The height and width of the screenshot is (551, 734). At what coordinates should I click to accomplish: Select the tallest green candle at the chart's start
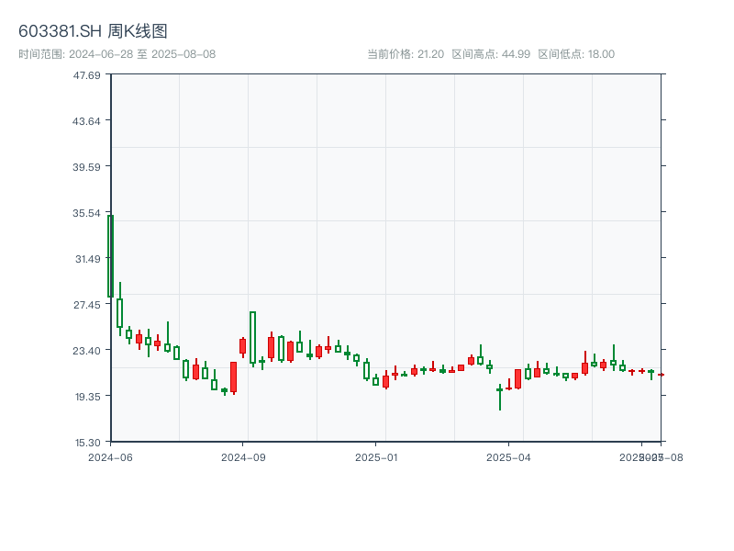(x=111, y=256)
